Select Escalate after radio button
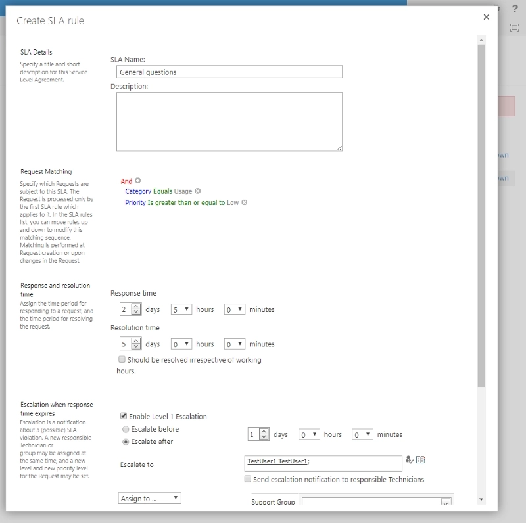The height and width of the screenshot is (523, 526). coord(126,442)
